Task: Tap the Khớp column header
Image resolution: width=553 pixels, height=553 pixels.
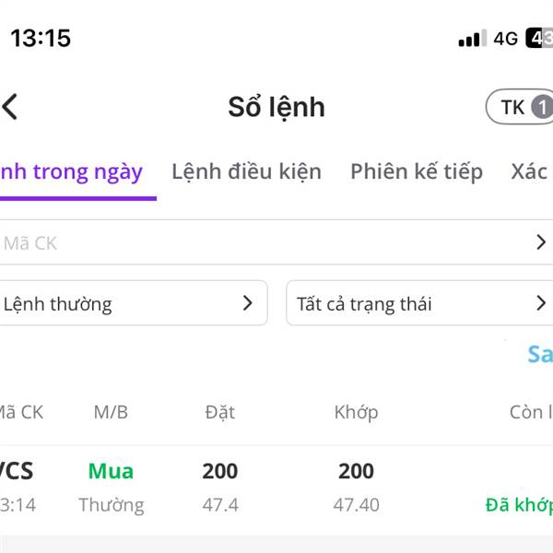Action: click(x=356, y=412)
